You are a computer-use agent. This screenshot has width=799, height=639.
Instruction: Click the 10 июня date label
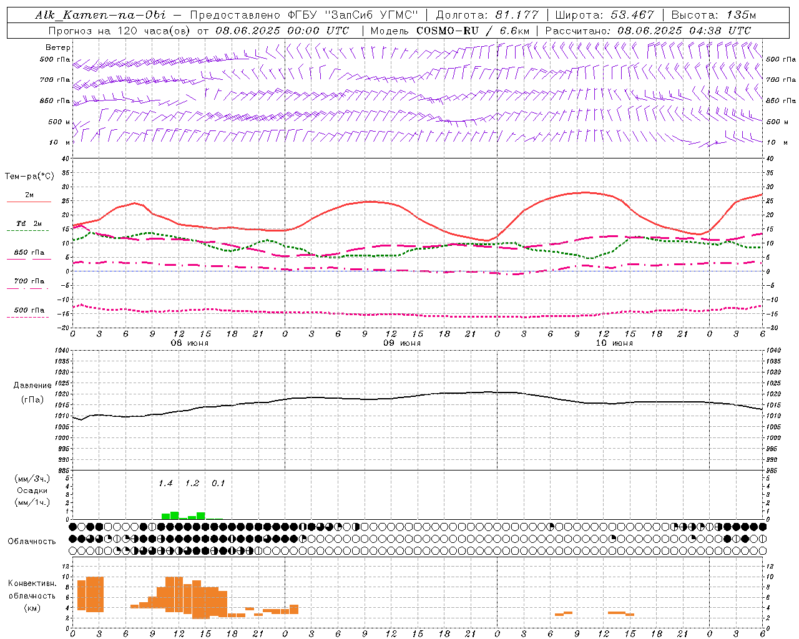614,343
